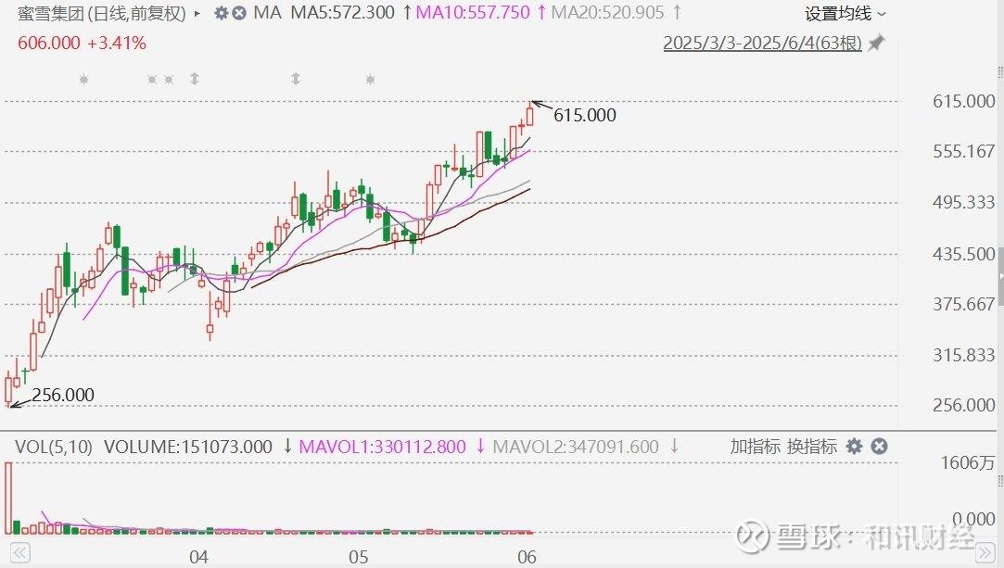Click the 加指标 button

(x=755, y=447)
